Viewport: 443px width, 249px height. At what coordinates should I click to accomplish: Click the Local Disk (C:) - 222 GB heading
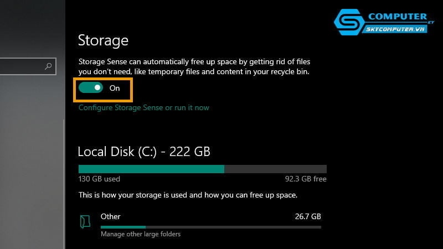pos(144,151)
